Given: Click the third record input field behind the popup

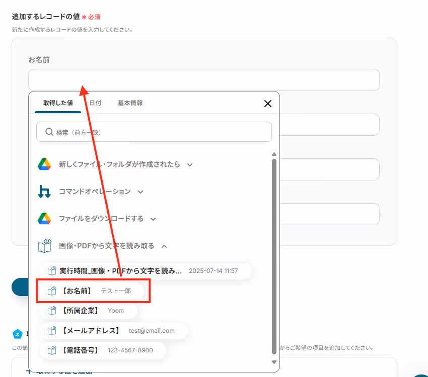Looking at the screenshot, I should point(329,169).
